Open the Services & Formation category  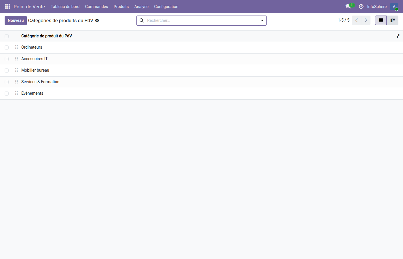click(40, 82)
